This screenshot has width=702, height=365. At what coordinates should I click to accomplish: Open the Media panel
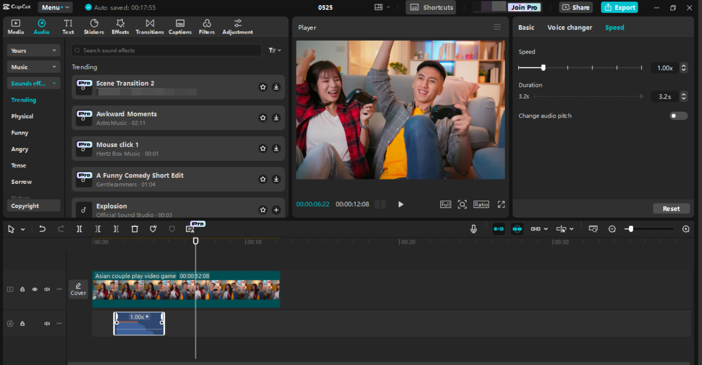pos(16,26)
